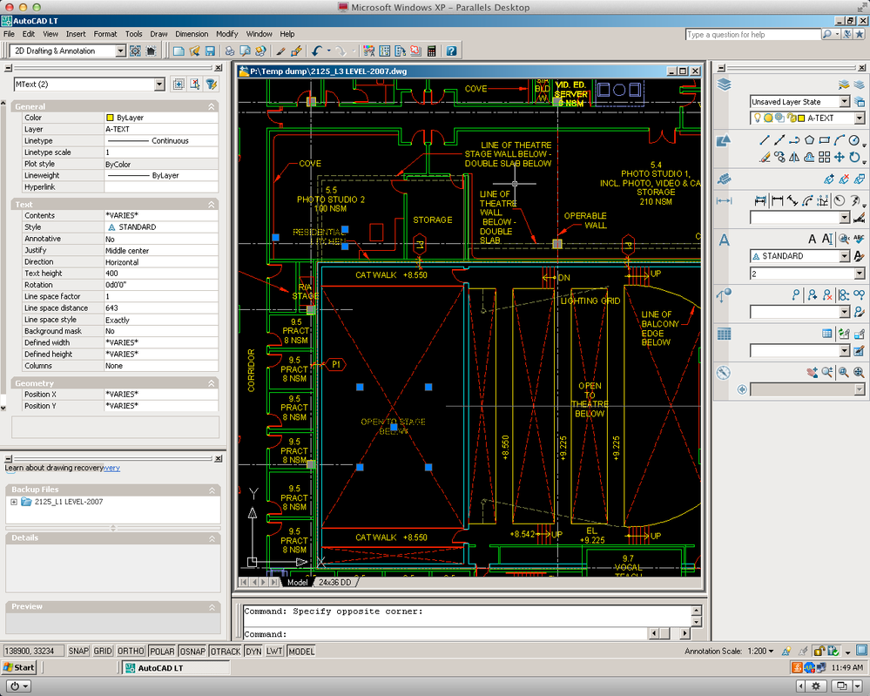Select the Line draw tool

click(765, 140)
